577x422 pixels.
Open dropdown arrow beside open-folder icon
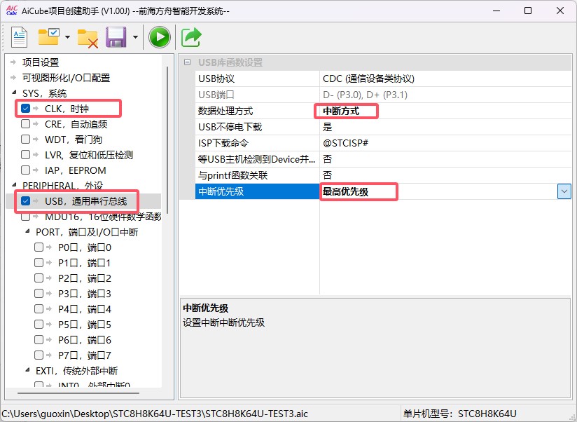click(67, 37)
